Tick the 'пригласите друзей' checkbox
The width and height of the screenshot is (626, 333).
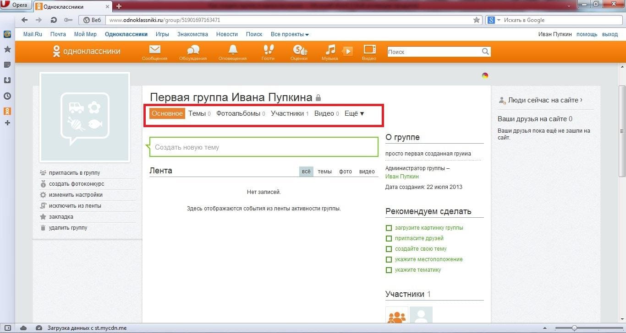389,238
